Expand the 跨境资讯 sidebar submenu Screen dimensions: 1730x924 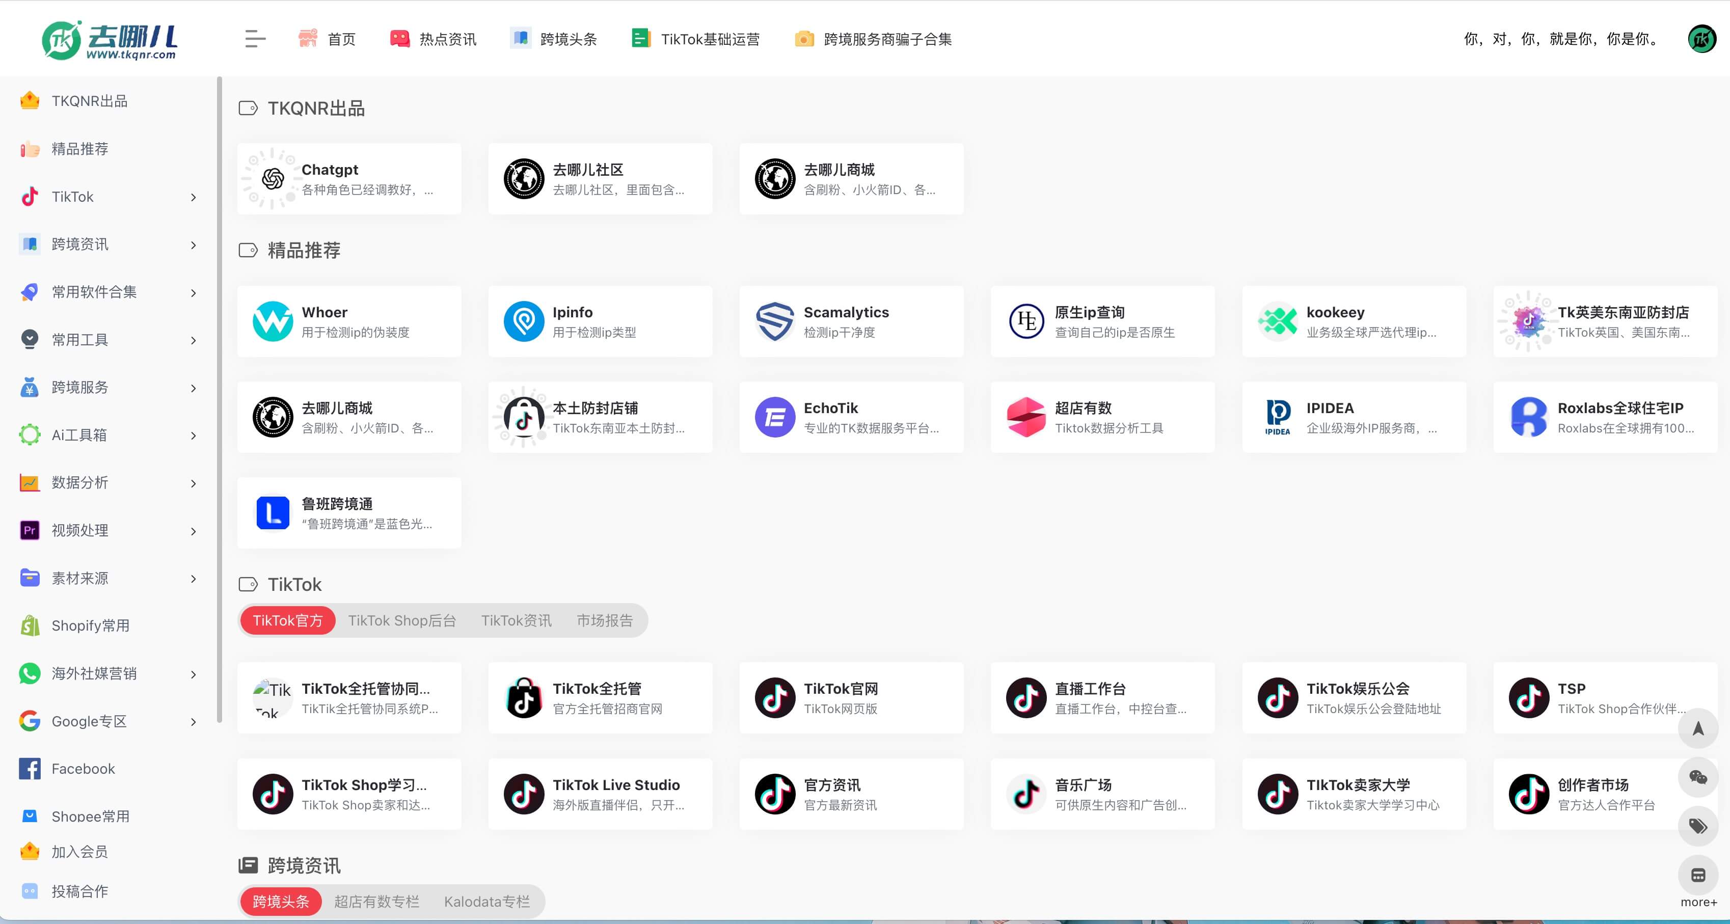point(194,245)
